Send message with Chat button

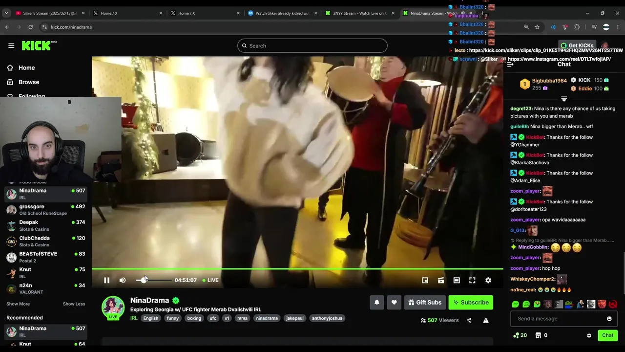coord(607,335)
